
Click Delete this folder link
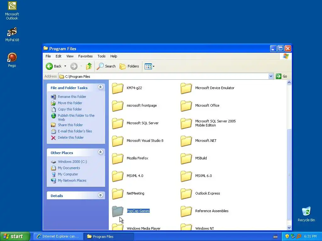(71, 137)
